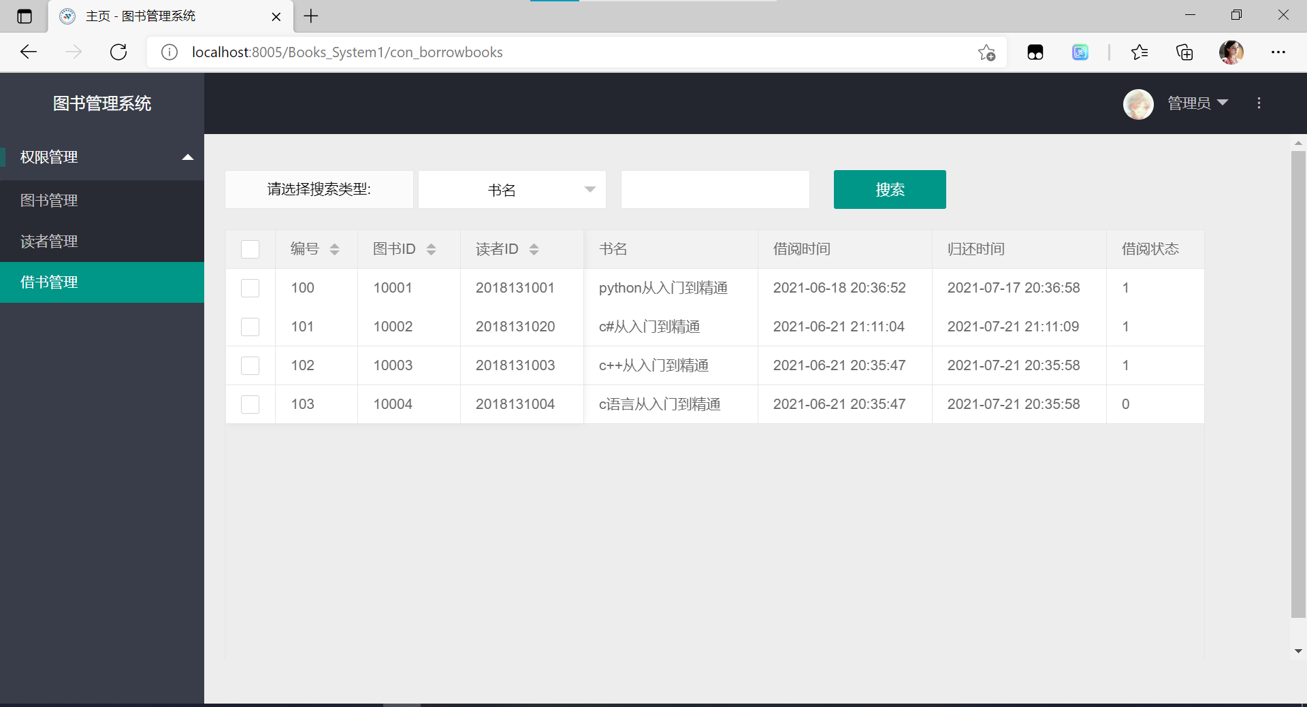Add page to favorites star icon
This screenshot has height=707, width=1307.
(x=986, y=52)
